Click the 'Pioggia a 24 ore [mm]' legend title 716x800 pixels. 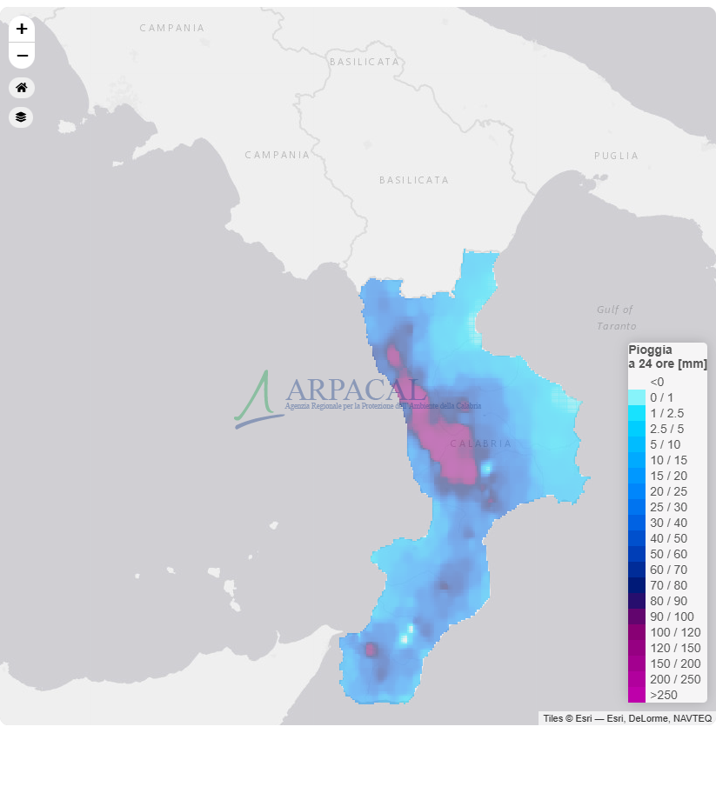pos(666,355)
